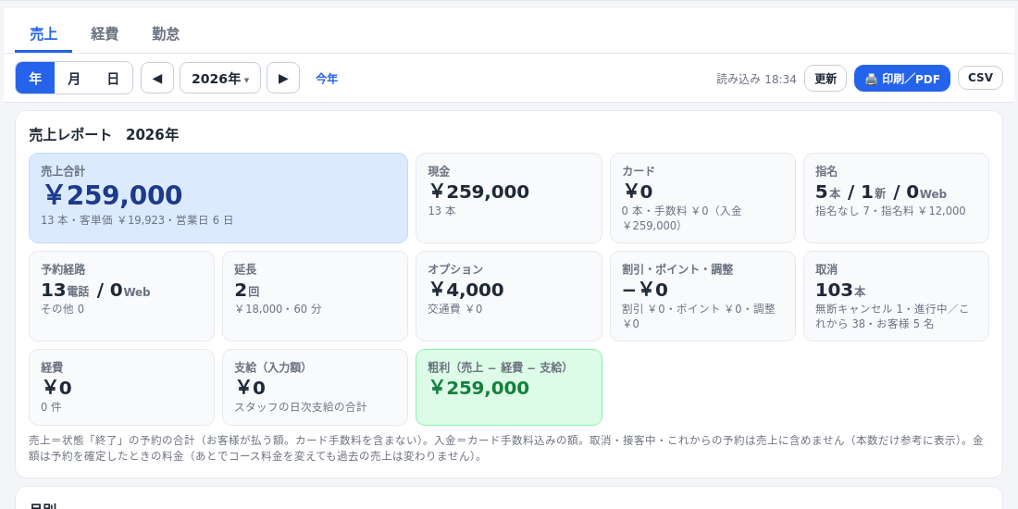1018x509 pixels.
Task: Click the その他 0 text
Action: [x=62, y=309]
